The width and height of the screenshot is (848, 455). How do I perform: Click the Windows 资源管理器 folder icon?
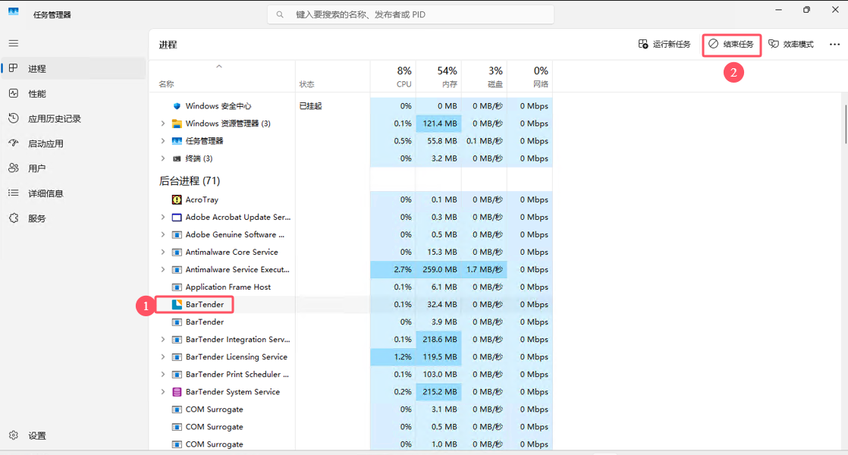177,123
